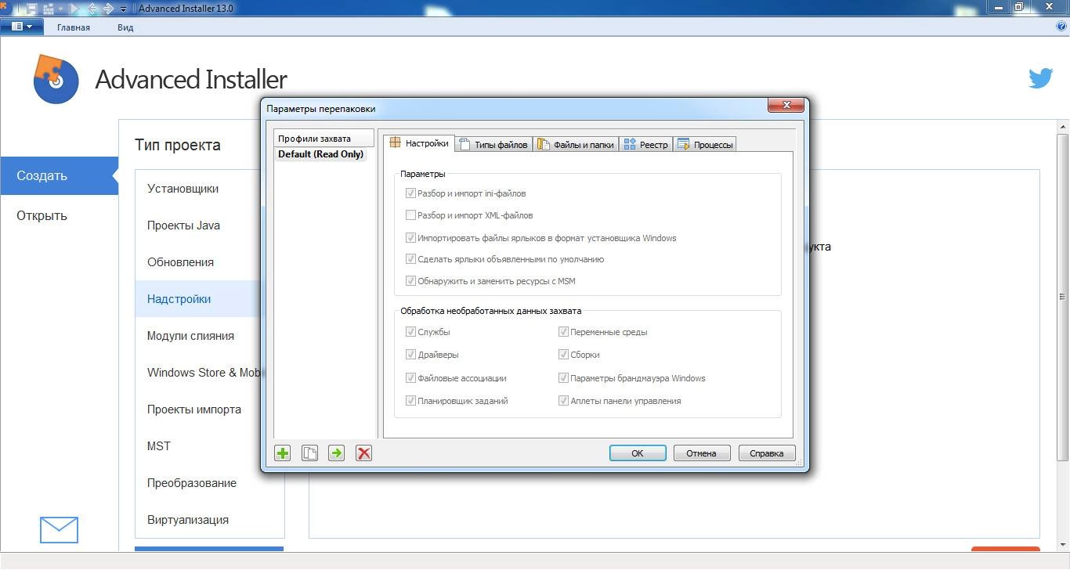Switch to the Файлы и папки tab

[x=576, y=144]
